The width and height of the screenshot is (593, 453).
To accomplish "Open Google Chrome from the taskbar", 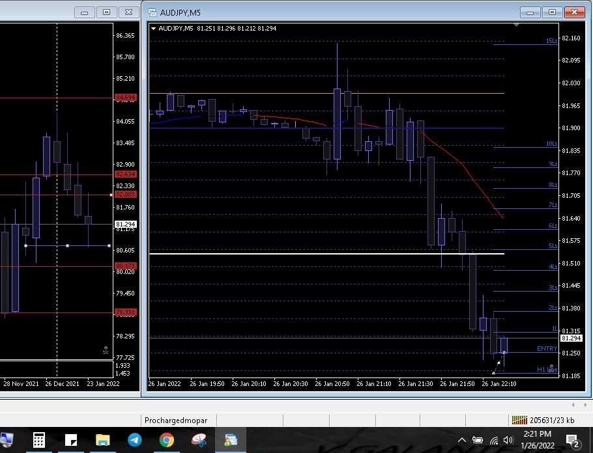I will (166, 440).
